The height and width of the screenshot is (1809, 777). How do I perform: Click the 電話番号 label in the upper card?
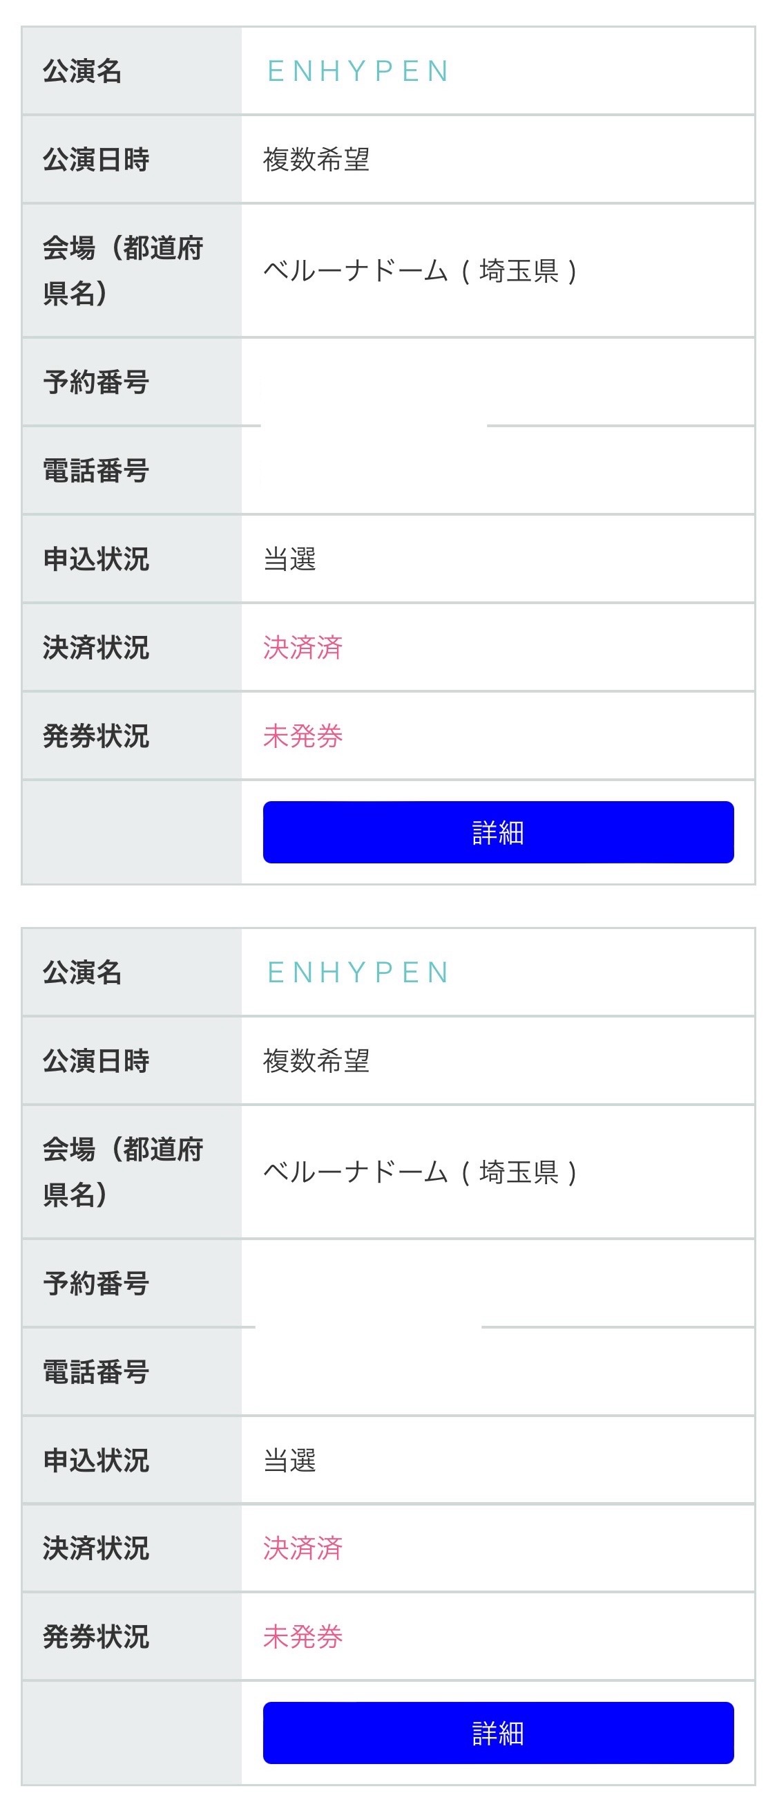pos(96,471)
